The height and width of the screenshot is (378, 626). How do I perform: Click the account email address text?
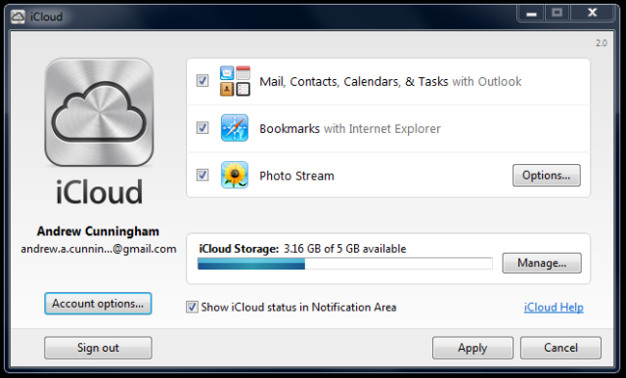(99, 249)
